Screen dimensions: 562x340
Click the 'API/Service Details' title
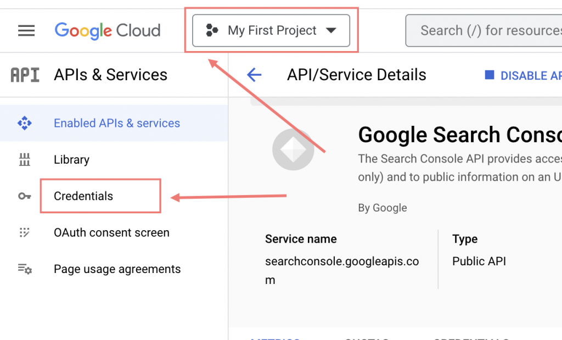(357, 75)
